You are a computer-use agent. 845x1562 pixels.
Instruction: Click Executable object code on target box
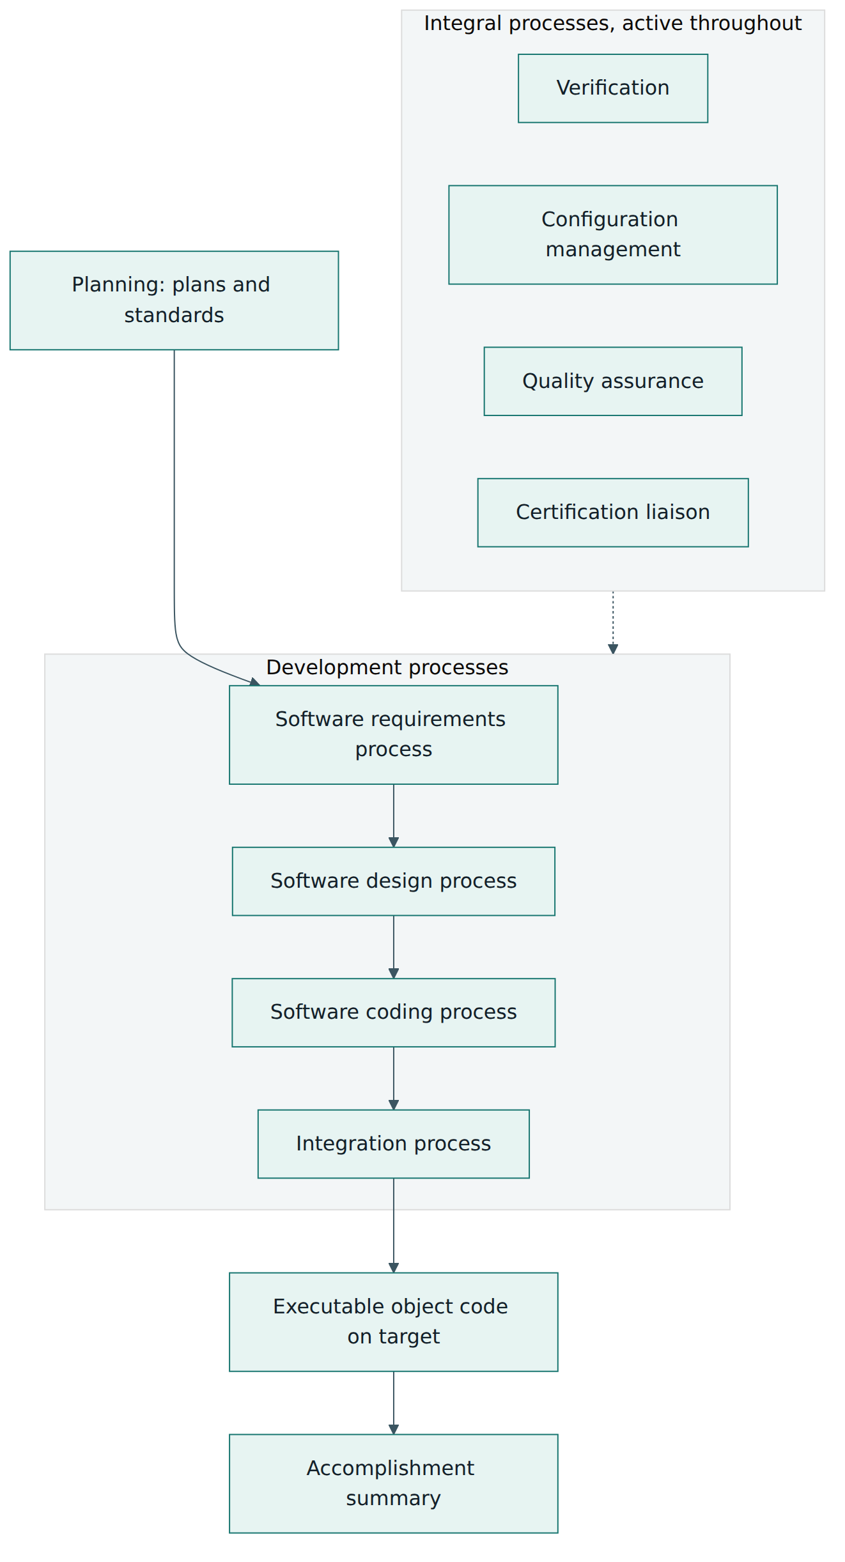[x=393, y=1322]
